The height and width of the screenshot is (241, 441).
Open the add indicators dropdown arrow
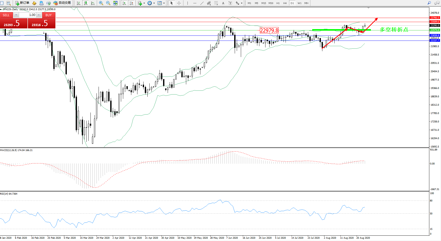144,3
